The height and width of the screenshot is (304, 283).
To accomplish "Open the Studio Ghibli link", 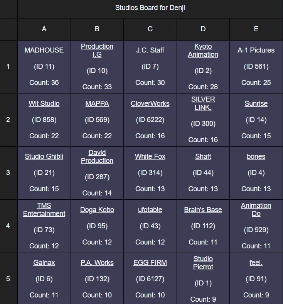I will tap(44, 156).
